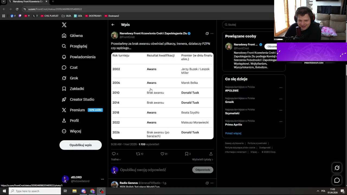Click back arrow next to Wpis

(x=113, y=25)
